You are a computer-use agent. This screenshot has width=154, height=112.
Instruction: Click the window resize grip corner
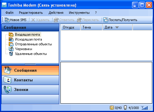pos(151,108)
